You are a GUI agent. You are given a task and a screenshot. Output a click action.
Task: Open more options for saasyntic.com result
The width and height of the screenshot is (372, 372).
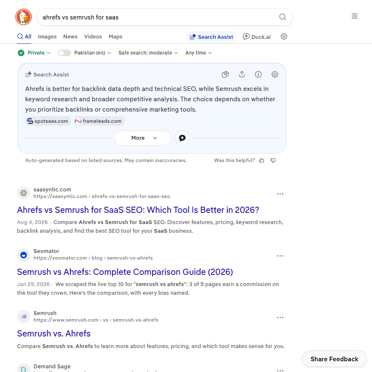coord(280,194)
